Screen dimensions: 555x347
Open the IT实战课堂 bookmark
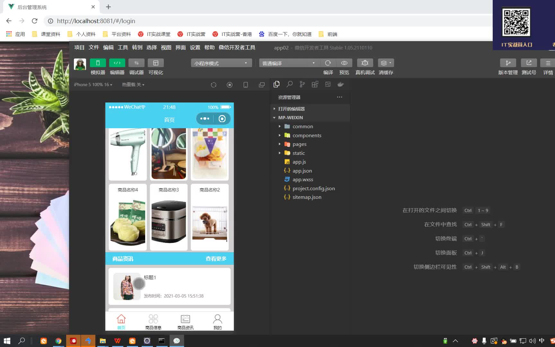[x=154, y=34]
